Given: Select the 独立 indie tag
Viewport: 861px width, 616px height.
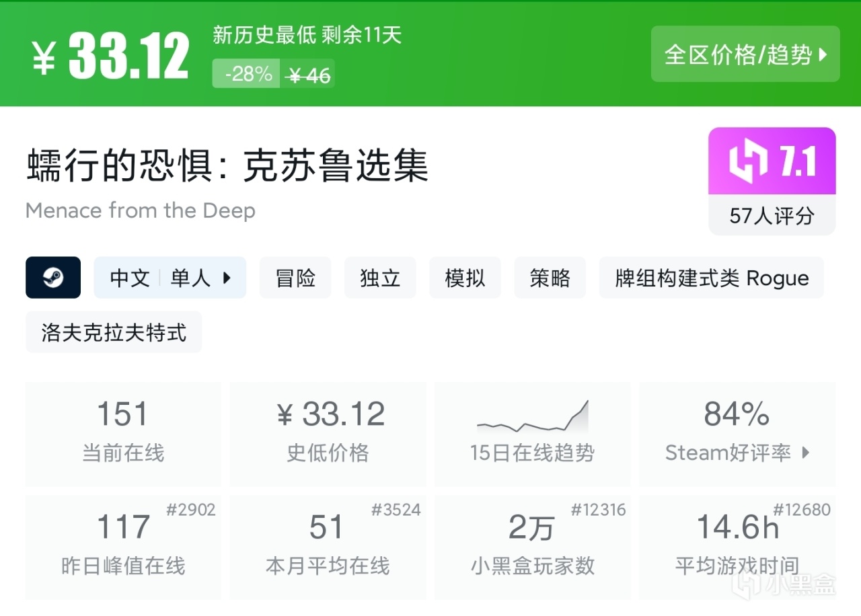Looking at the screenshot, I should [380, 277].
